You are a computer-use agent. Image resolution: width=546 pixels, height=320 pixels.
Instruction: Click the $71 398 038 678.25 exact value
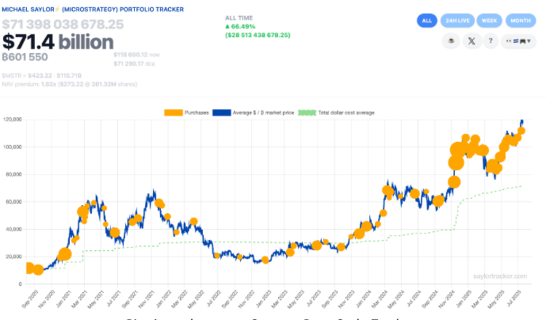tap(63, 24)
